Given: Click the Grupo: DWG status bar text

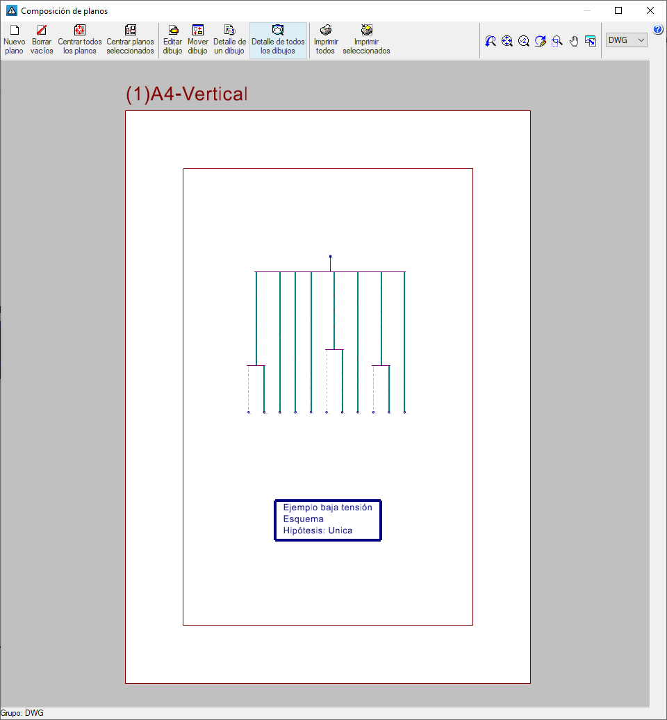Looking at the screenshot, I should (x=22, y=713).
